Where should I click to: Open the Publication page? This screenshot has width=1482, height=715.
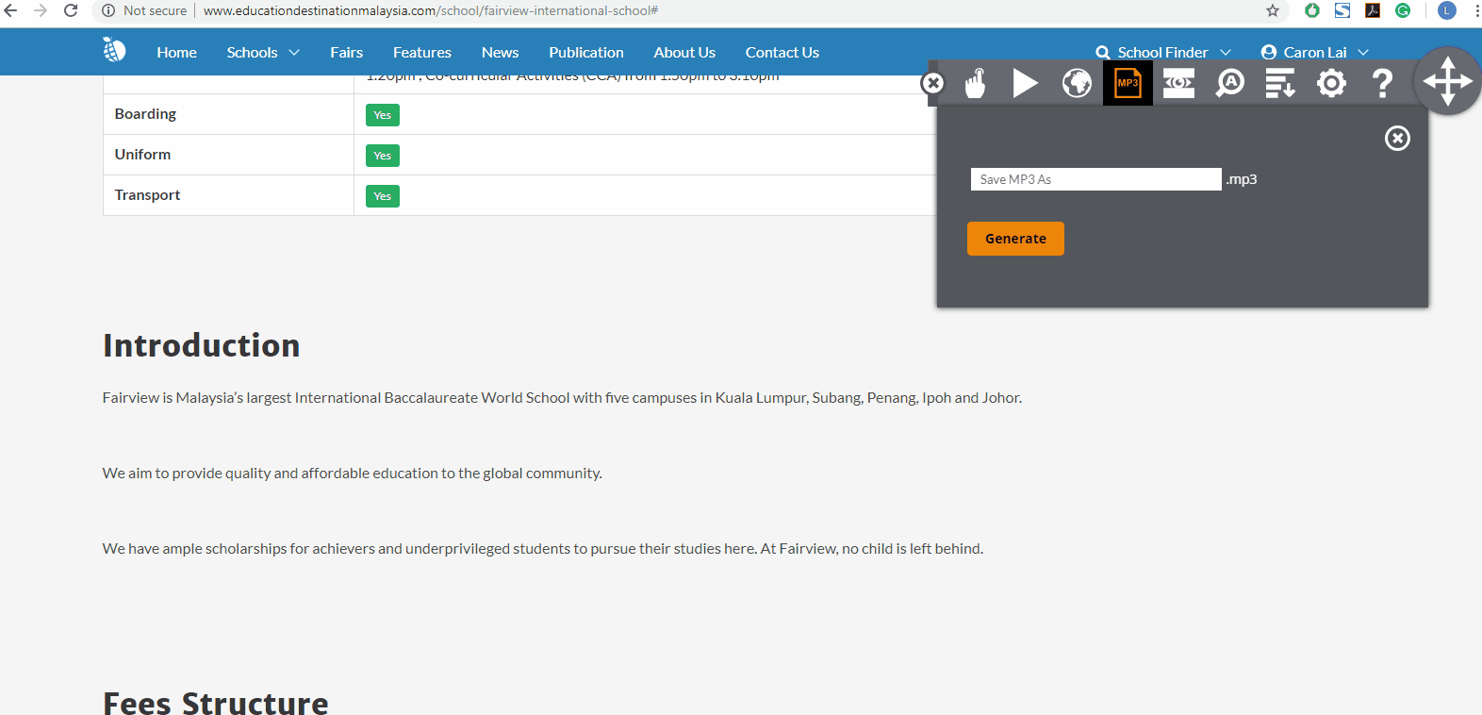[586, 52]
